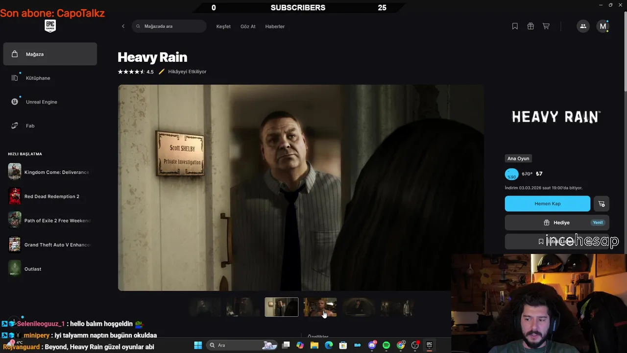Open Copilot from the taskbar
Image resolution: width=627 pixels, height=353 pixels.
click(x=300, y=345)
